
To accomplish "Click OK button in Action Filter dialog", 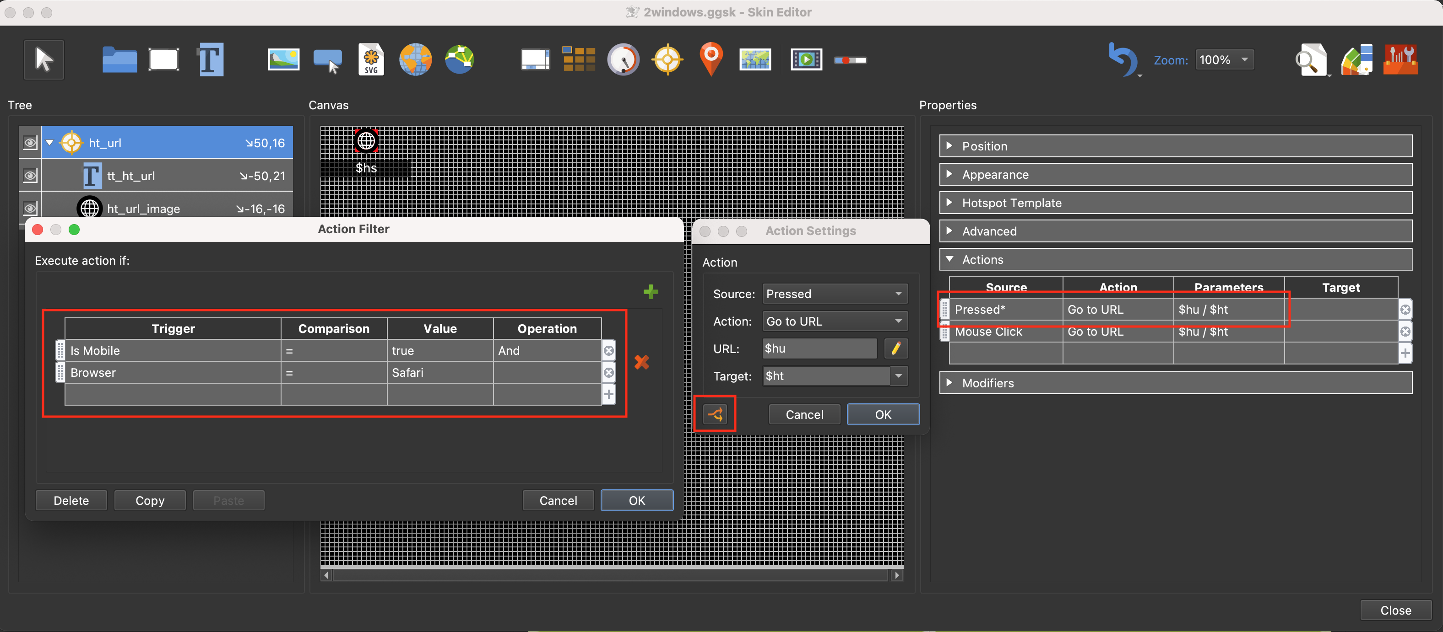I will click(x=637, y=500).
